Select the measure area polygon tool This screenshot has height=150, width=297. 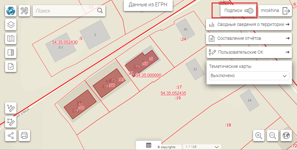[x=11, y=122]
